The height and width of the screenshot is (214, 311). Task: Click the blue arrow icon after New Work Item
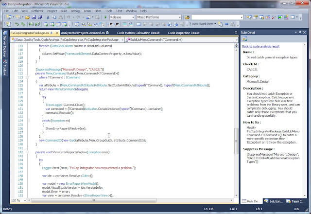tap(227, 24)
